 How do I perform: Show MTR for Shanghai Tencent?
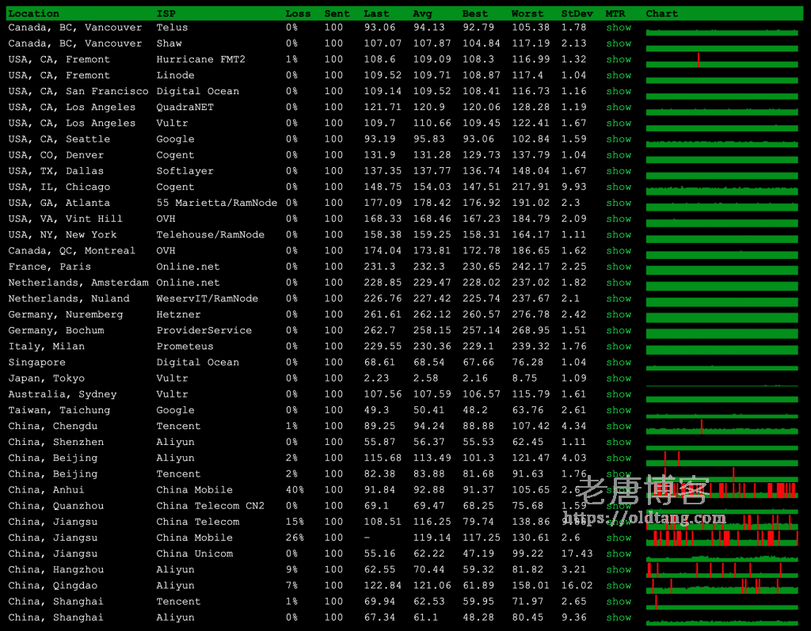click(619, 602)
